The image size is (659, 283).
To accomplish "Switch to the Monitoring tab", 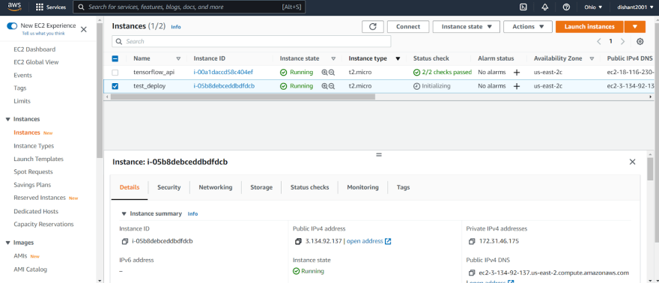I will pos(362,187).
